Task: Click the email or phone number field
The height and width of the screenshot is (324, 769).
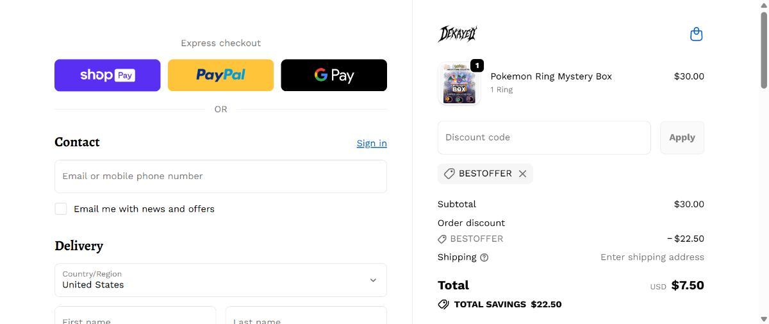Action: point(220,176)
